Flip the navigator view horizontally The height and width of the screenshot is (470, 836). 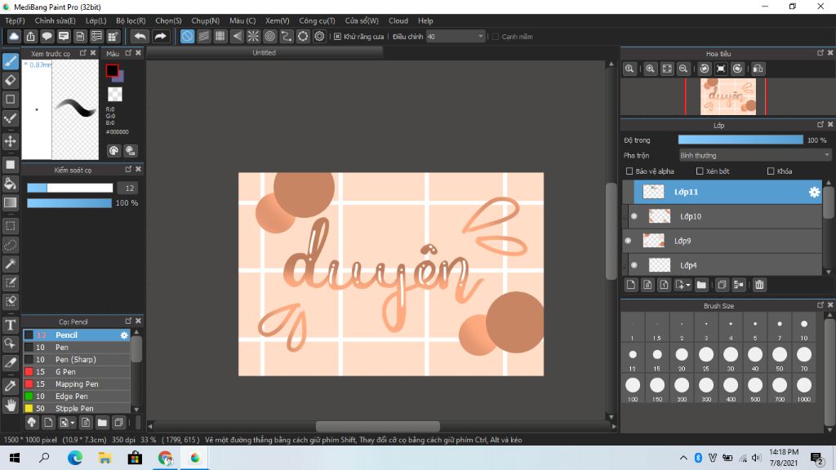(758, 69)
